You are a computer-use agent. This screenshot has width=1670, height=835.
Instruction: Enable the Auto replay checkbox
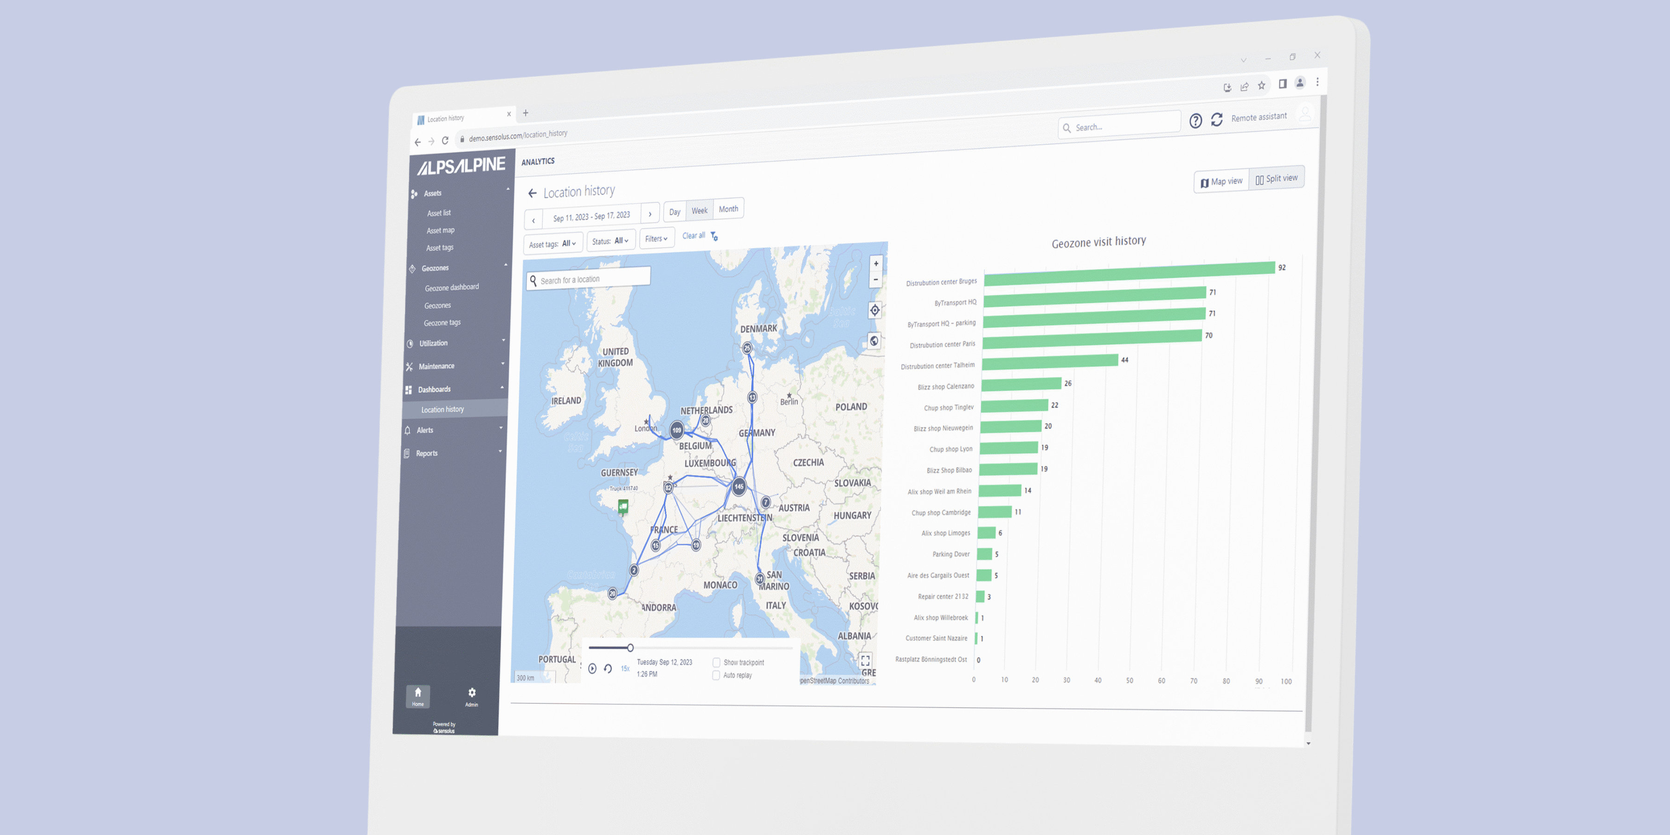[x=716, y=675]
